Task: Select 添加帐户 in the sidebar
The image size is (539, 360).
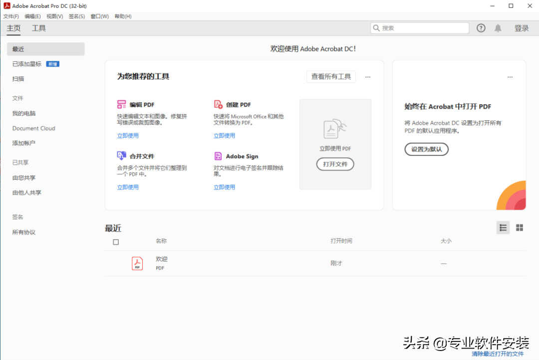Action: (x=24, y=143)
